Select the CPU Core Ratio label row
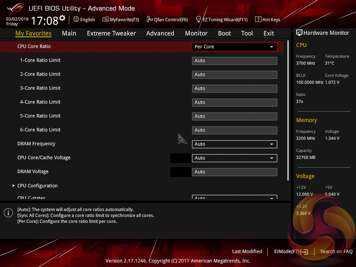Viewport: 356px width, 267px height. (x=34, y=46)
